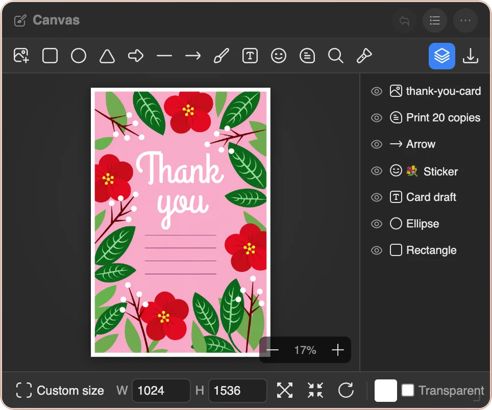
Task: Select the add image tool
Action: click(21, 56)
